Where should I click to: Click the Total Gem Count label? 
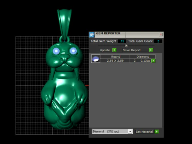[x=140, y=41]
